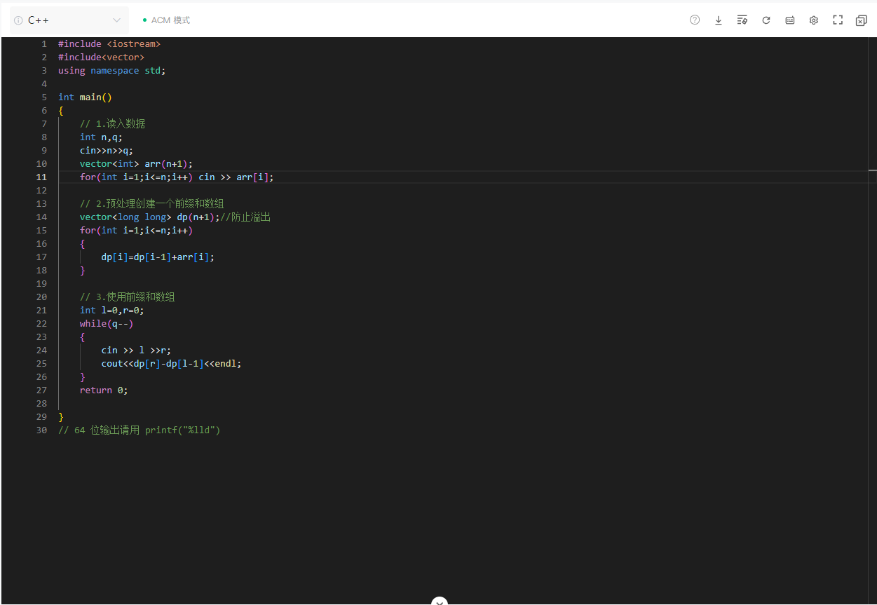Screen dimensions: 877x605
Task: Click line number 22 in gutter
Action: (x=42, y=324)
